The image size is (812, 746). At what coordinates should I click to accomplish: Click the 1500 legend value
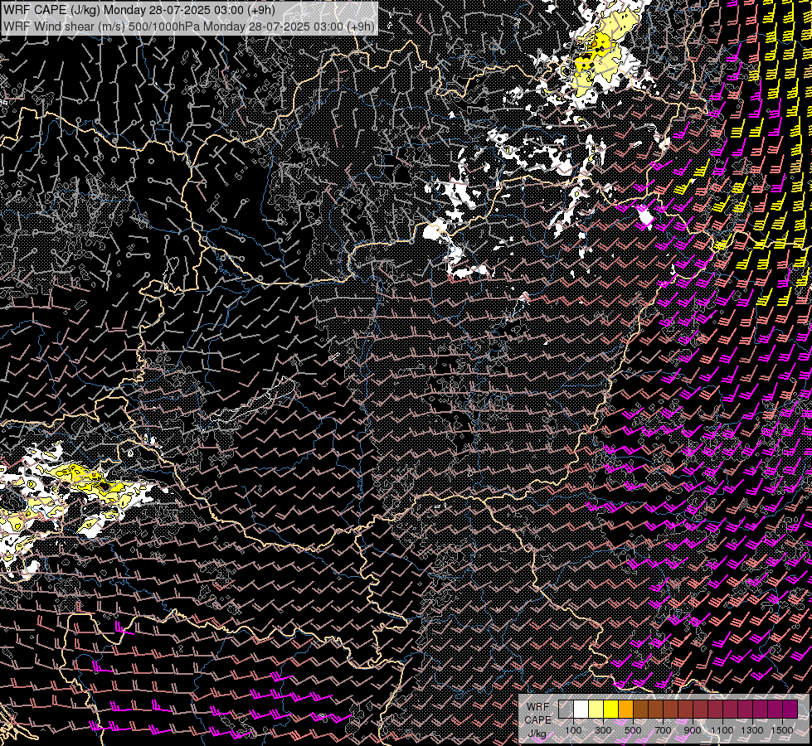[782, 730]
